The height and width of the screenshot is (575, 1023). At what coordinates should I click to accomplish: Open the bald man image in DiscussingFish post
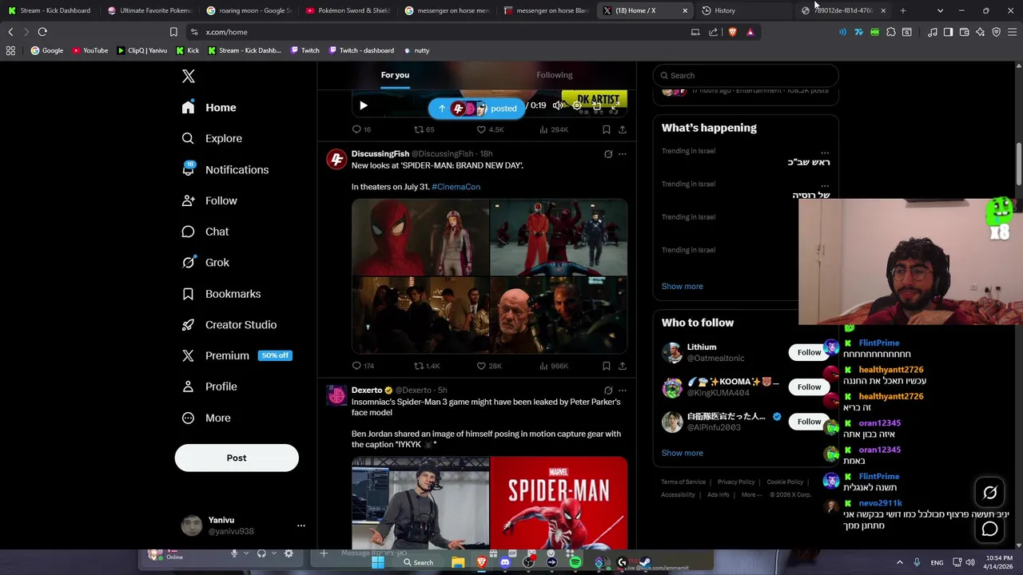[559, 315]
